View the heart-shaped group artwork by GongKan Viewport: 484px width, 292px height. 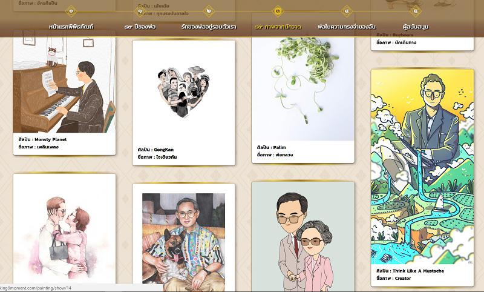[183, 91]
